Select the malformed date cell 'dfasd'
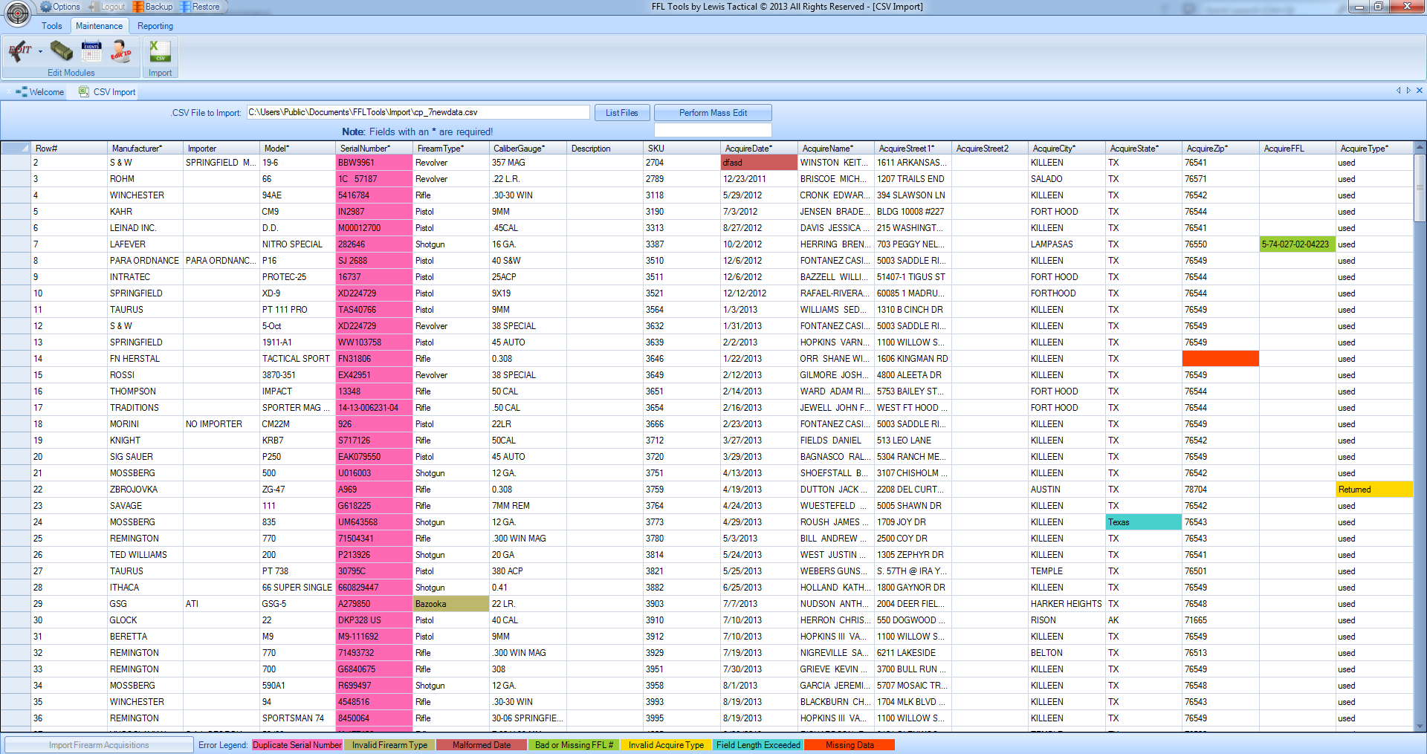The height and width of the screenshot is (754, 1427). tap(759, 163)
